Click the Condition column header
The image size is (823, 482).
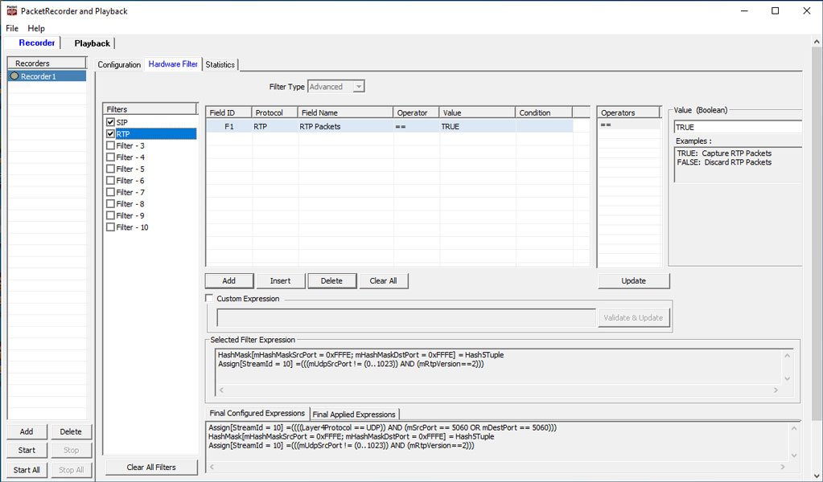click(544, 112)
